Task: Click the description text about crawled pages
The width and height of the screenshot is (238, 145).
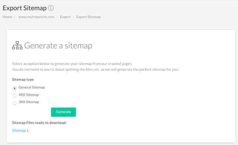Action: (72, 64)
